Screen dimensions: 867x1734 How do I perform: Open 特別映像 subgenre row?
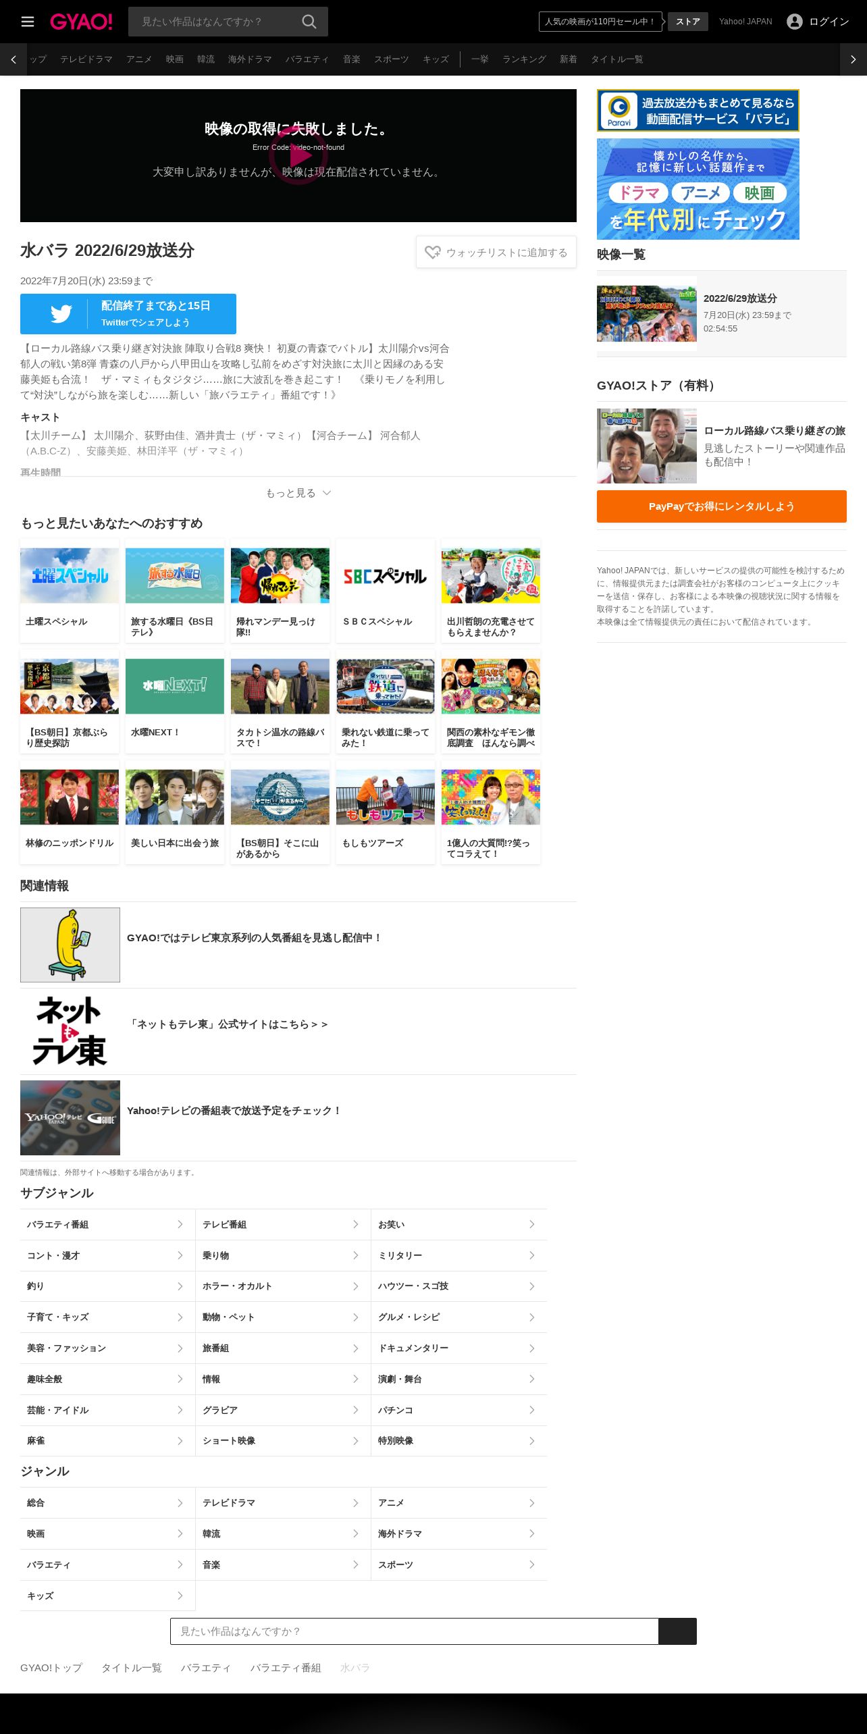click(459, 1440)
